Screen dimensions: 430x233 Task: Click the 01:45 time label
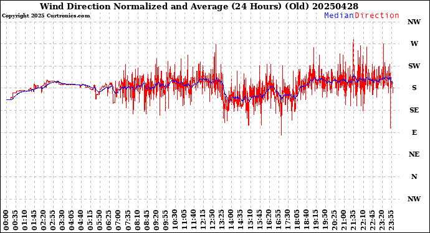(34, 220)
